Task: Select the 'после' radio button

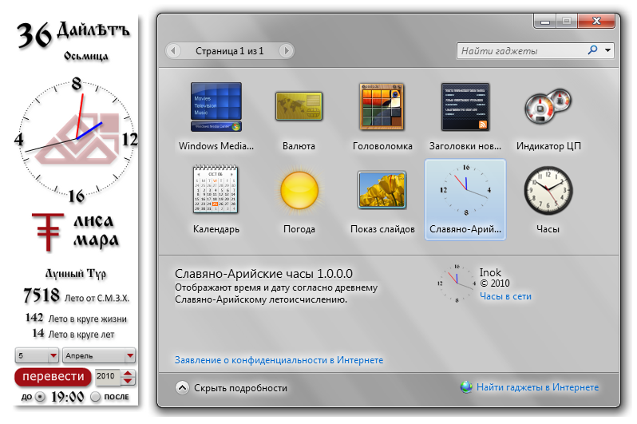Action: coord(95,396)
